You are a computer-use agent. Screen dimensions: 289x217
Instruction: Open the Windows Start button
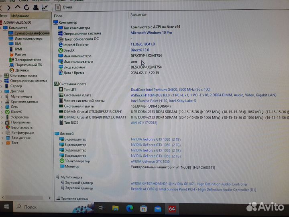click(6, 207)
